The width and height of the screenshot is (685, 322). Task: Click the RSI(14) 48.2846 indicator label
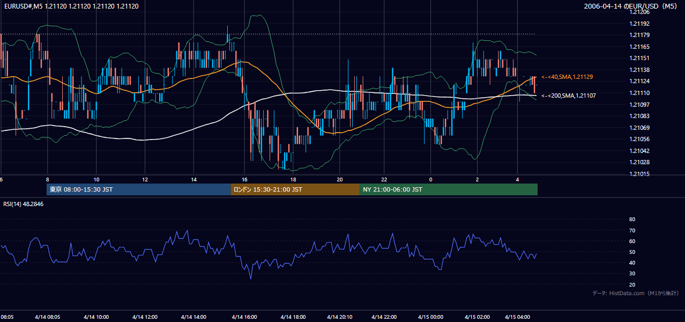(24, 204)
